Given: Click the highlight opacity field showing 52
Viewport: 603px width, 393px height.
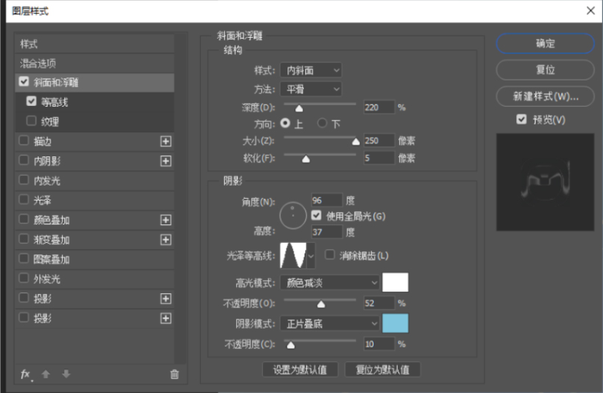Looking at the screenshot, I should (x=379, y=303).
